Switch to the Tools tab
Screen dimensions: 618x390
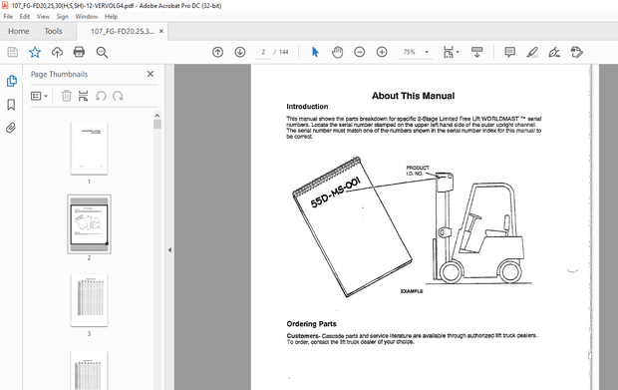(53, 31)
